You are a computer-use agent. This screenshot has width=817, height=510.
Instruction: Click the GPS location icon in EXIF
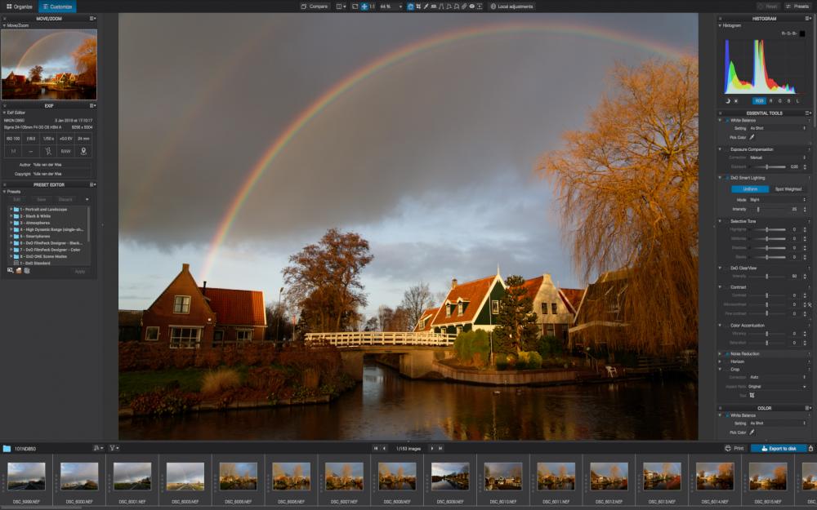tap(83, 152)
